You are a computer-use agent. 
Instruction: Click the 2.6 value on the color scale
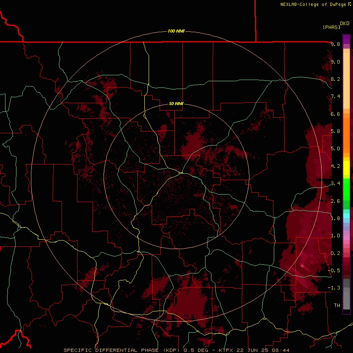[335, 201]
